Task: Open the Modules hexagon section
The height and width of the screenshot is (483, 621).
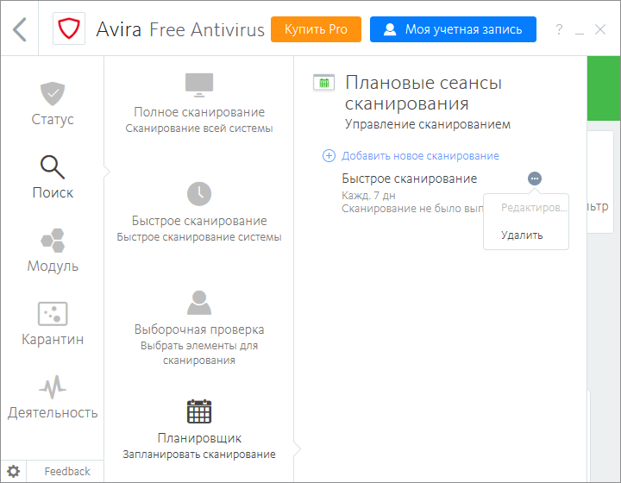Action: click(x=53, y=250)
